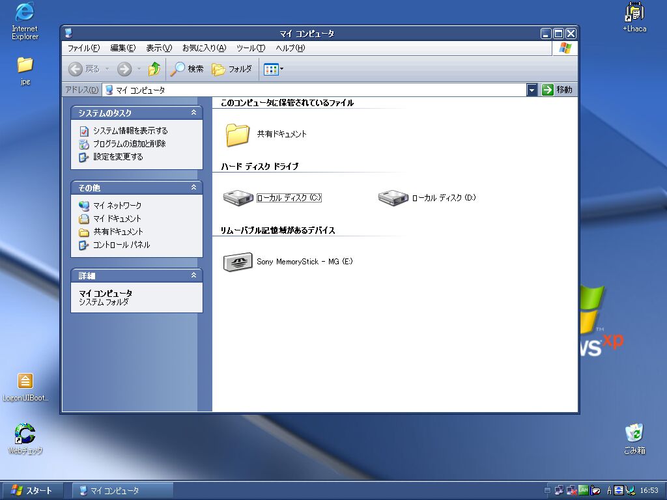The image size is (667, 500).
Task: Click the Back (戻る) arrow button
Action: tap(84, 69)
